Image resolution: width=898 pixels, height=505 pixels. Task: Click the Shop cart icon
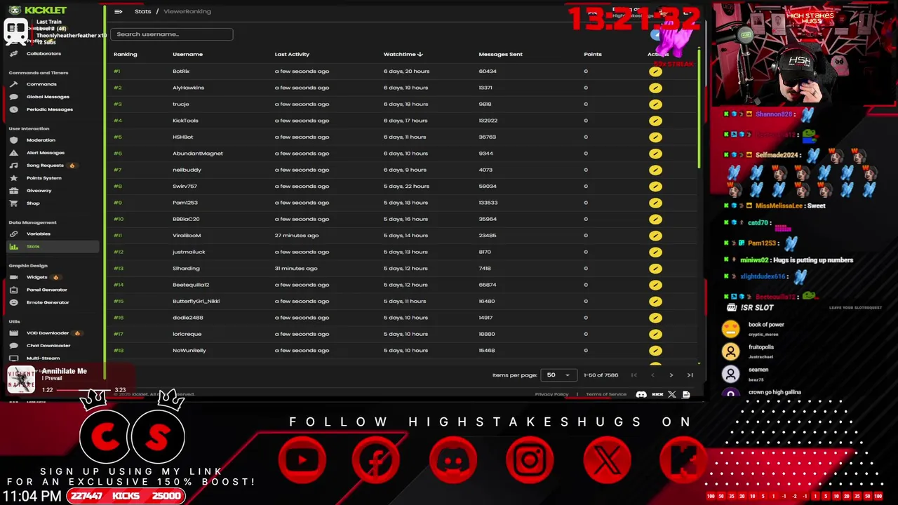[13, 203]
